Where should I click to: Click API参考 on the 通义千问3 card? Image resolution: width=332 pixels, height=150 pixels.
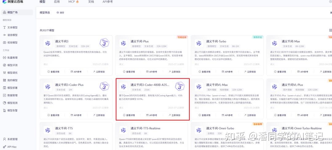76,72
